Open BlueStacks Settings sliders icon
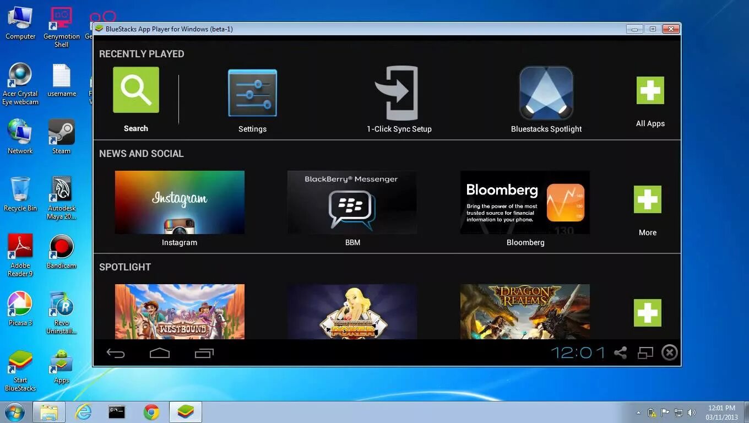This screenshot has width=749, height=423. point(252,93)
